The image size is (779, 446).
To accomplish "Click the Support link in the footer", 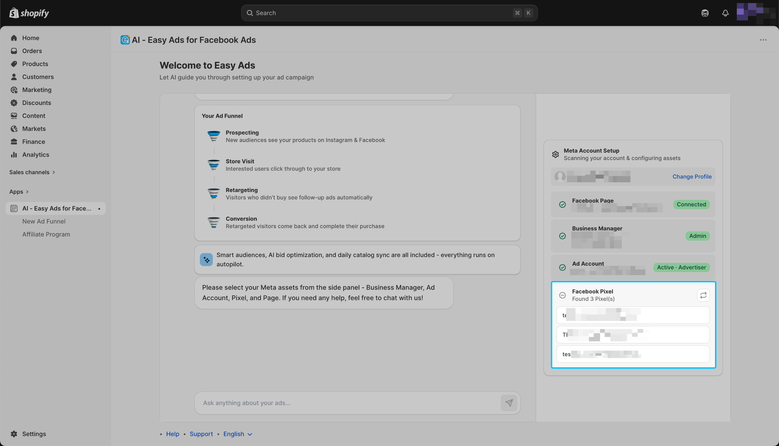I will (201, 434).
